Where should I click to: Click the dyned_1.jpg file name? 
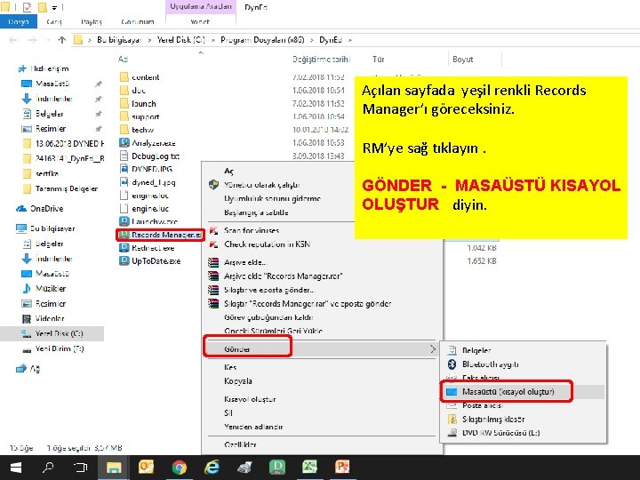(154, 182)
